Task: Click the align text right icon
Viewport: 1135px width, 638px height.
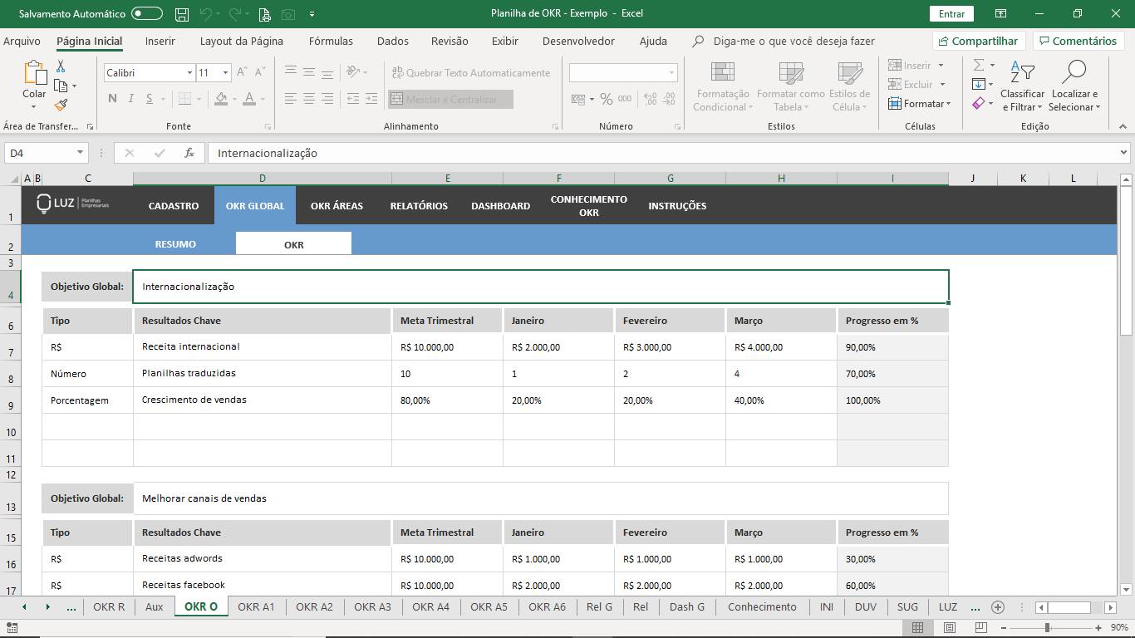Action: coord(327,99)
